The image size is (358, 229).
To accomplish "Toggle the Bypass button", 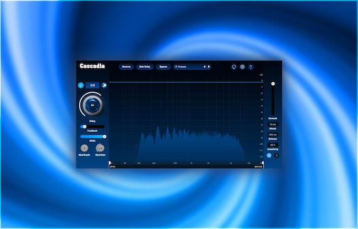I will (x=163, y=67).
